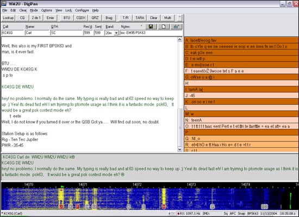
Task: Toggle AFC in the status bar
Action: (233, 213)
